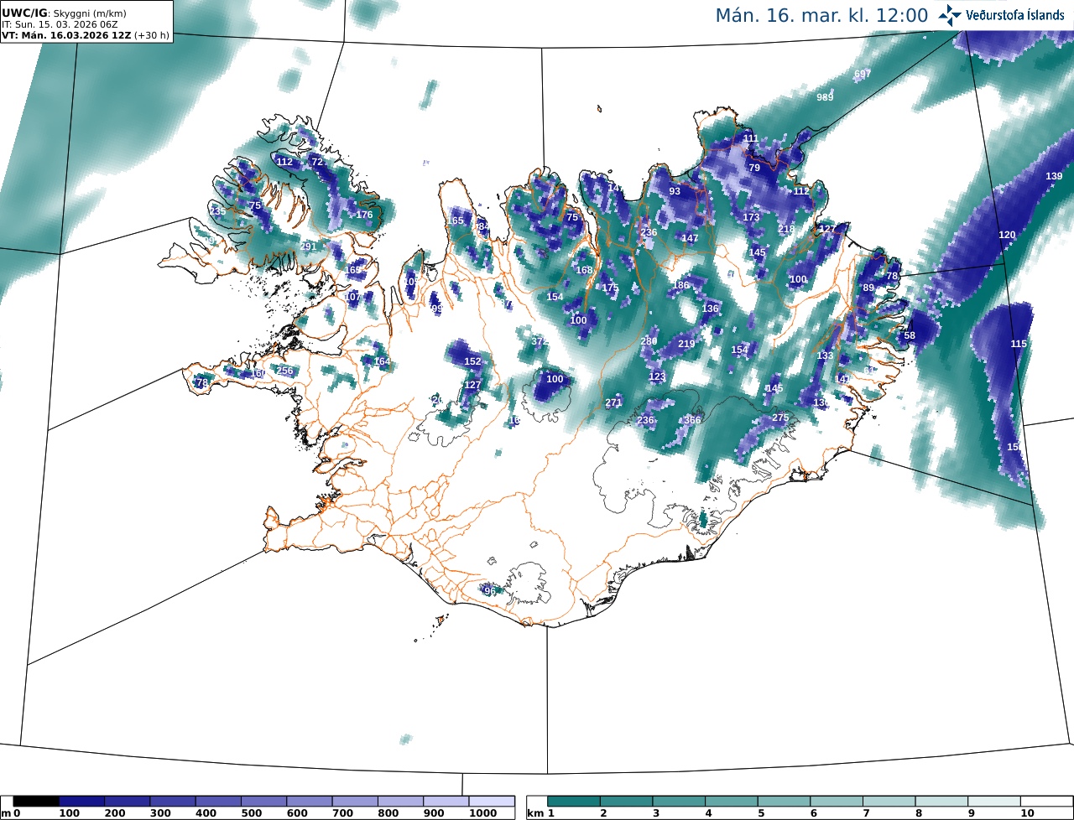The width and height of the screenshot is (1074, 820).
Task: Click the 'UWC/IG: Skyggni (m/km)' header line
Action: tap(64, 13)
